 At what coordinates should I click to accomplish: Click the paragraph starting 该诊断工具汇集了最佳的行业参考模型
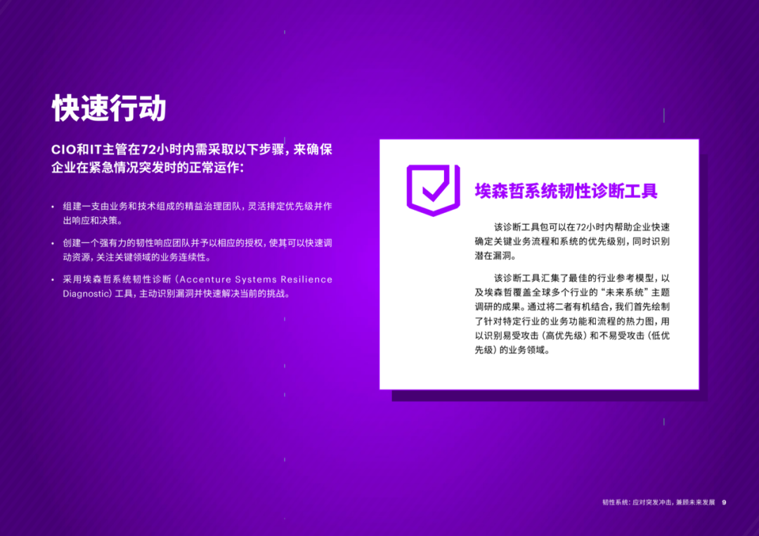pos(572,314)
